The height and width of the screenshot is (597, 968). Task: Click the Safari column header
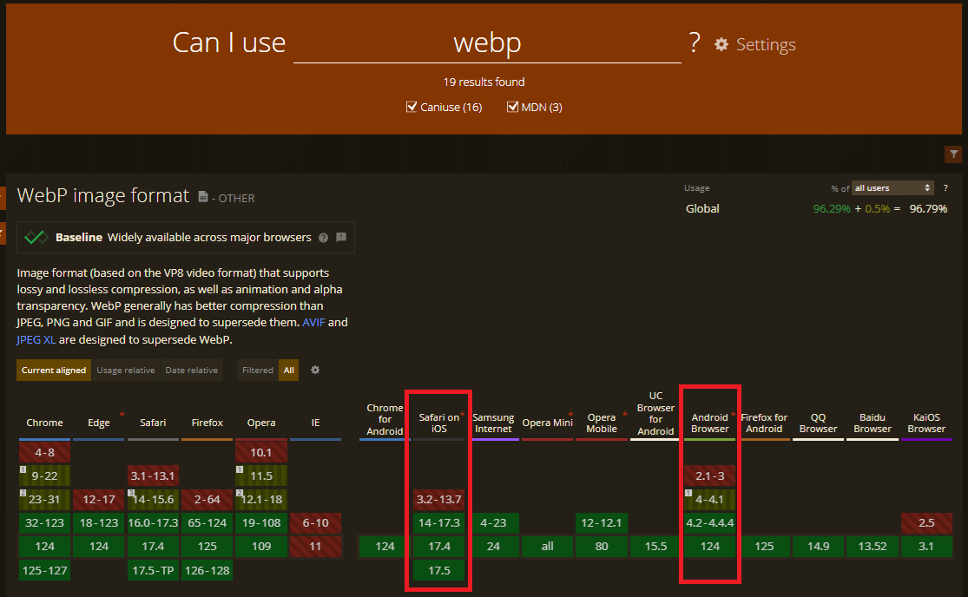[x=153, y=423]
